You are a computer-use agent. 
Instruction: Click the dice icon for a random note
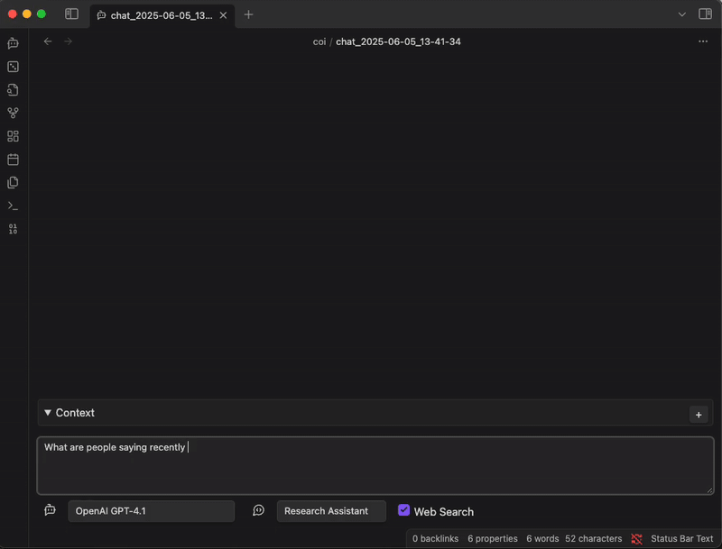pos(12,66)
